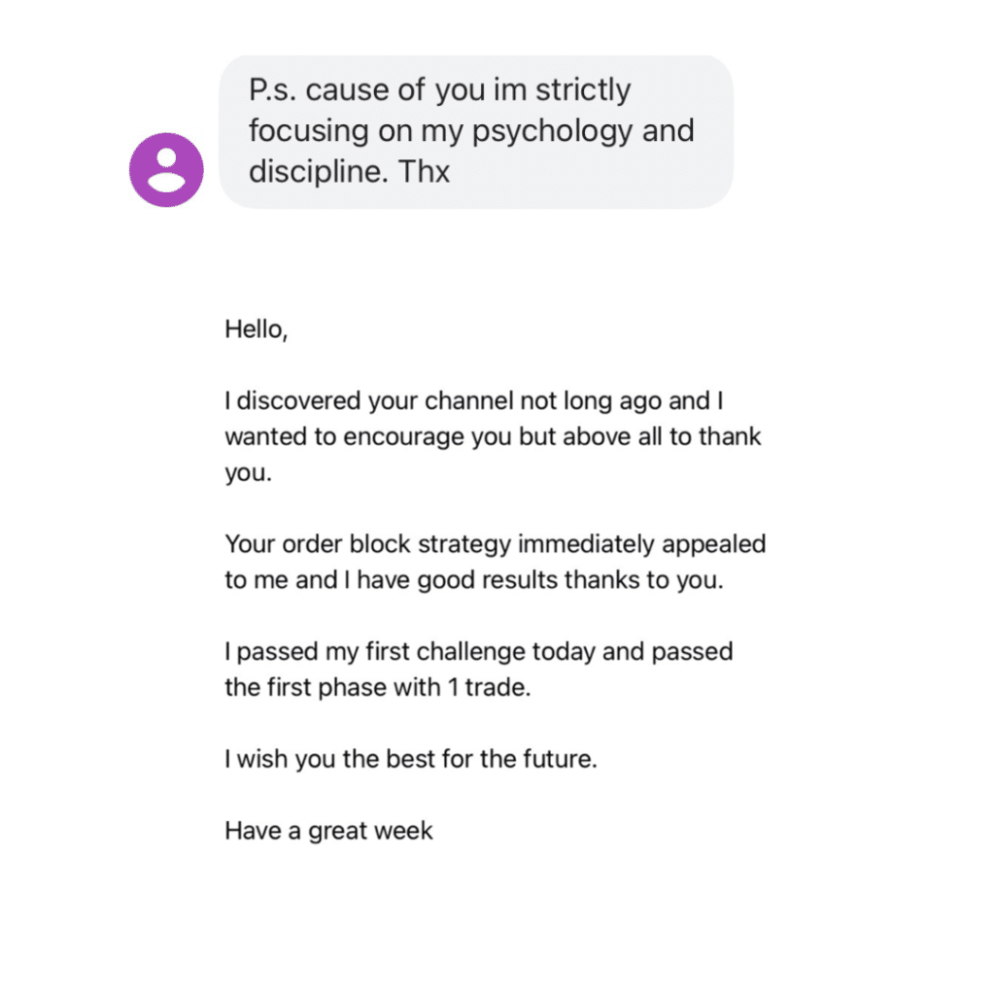Select the "I wish you the best" sentence

[x=411, y=760]
